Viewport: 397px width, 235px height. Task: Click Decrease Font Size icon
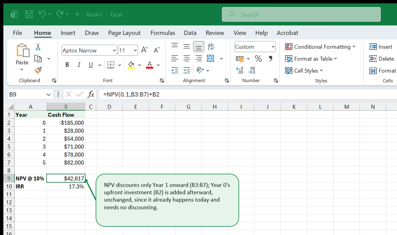(x=157, y=50)
